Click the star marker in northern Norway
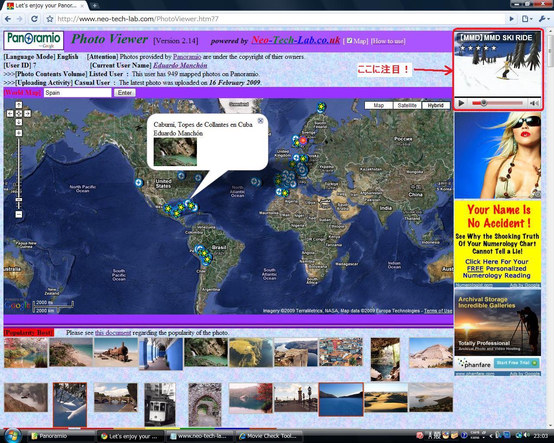Image resolution: width=554 pixels, height=443 pixels. point(321,106)
